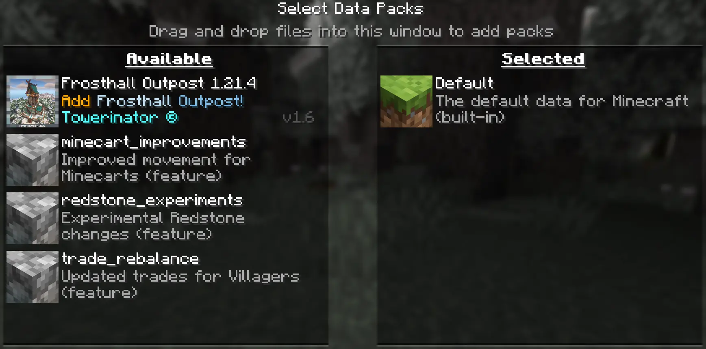Viewport: 706px width, 349px height.
Task: Click the Default grass block icon
Action: tap(406, 101)
